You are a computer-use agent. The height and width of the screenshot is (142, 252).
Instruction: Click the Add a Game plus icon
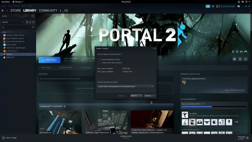point(4,138)
